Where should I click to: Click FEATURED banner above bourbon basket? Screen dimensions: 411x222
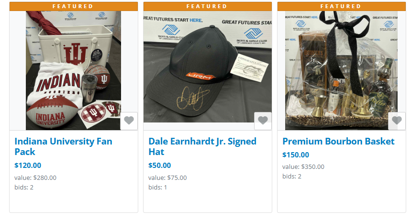(x=342, y=6)
